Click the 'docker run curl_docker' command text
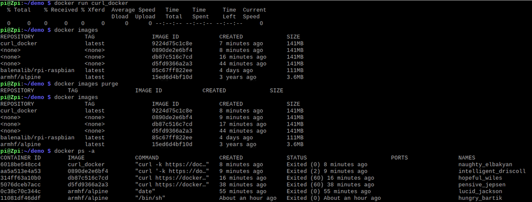 [x=91, y=3]
